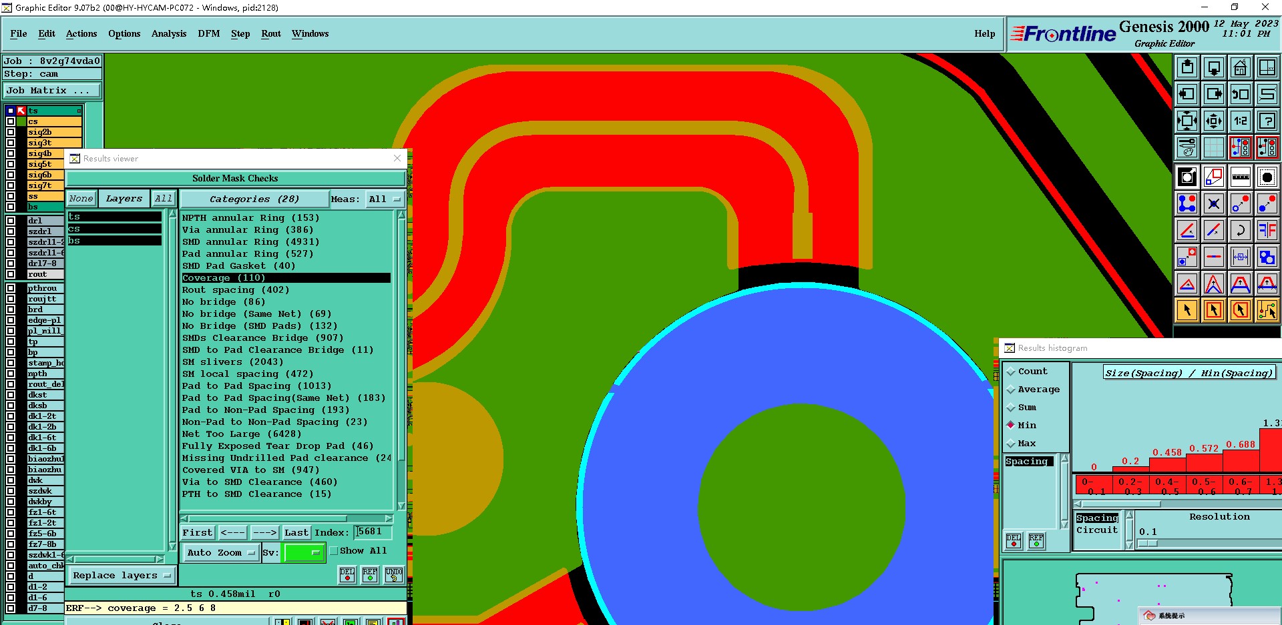Open the Rout menu
Screen dimensions: 1282x625
tap(271, 34)
